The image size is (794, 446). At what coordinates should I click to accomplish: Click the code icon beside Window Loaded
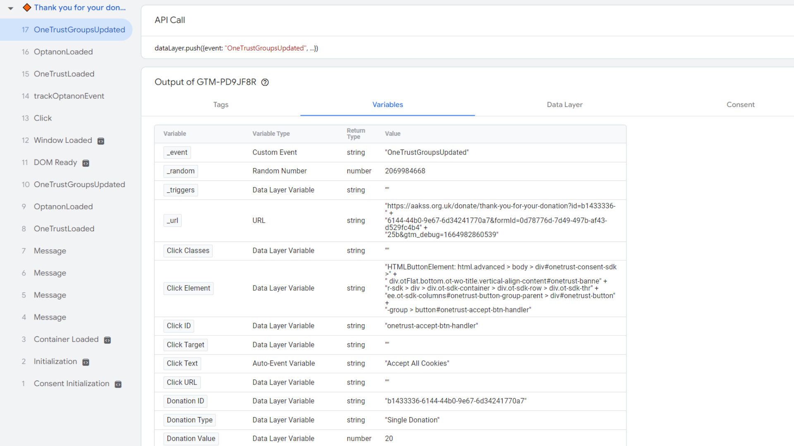[101, 141]
